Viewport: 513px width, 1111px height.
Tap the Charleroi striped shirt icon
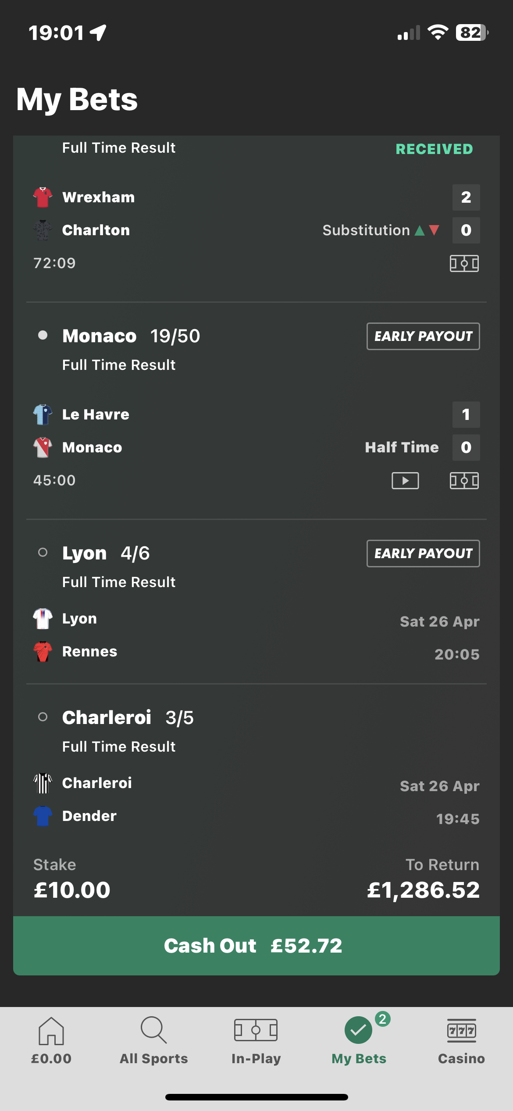pyautogui.click(x=43, y=783)
